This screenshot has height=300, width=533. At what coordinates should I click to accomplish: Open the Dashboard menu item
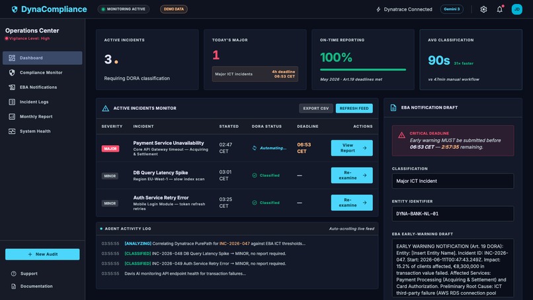tap(42, 58)
